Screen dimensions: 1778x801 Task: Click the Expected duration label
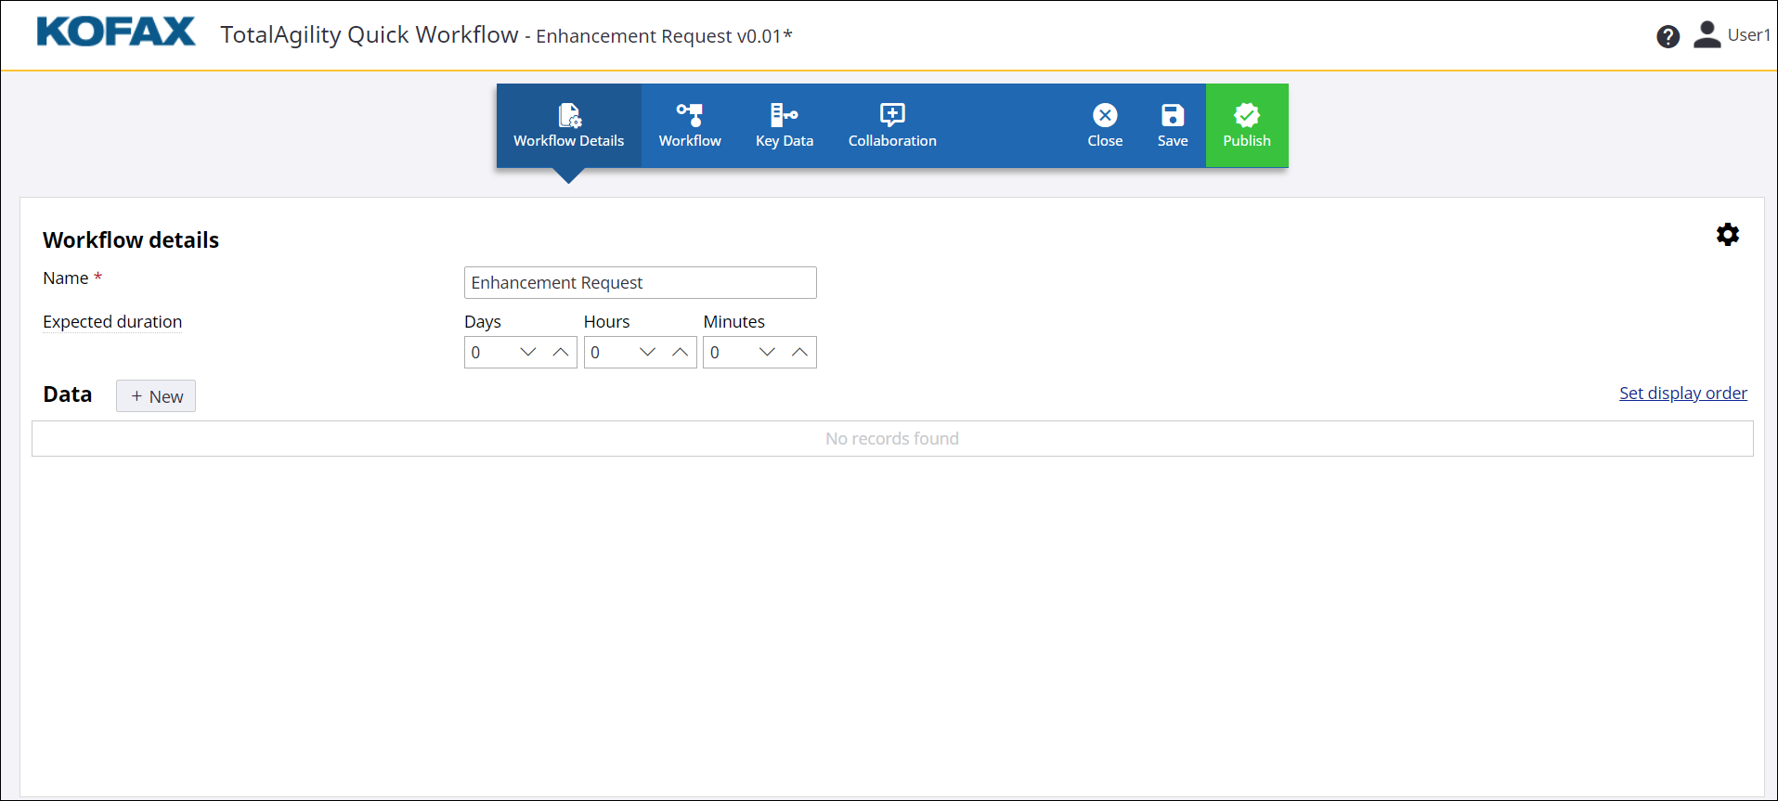(x=112, y=321)
